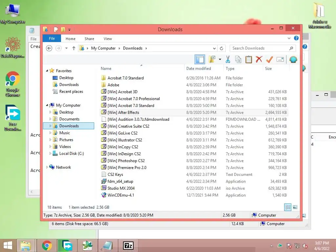336x252 pixels.
Task: Click the muted volume tray icon
Action: point(305,246)
